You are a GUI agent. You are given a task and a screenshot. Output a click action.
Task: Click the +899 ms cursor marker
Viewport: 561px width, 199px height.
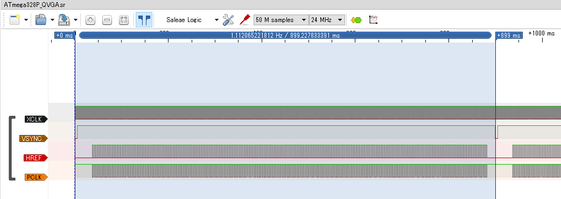point(509,35)
